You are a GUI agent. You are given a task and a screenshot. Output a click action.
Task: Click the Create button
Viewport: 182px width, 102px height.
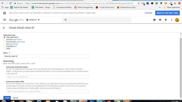click(7, 98)
